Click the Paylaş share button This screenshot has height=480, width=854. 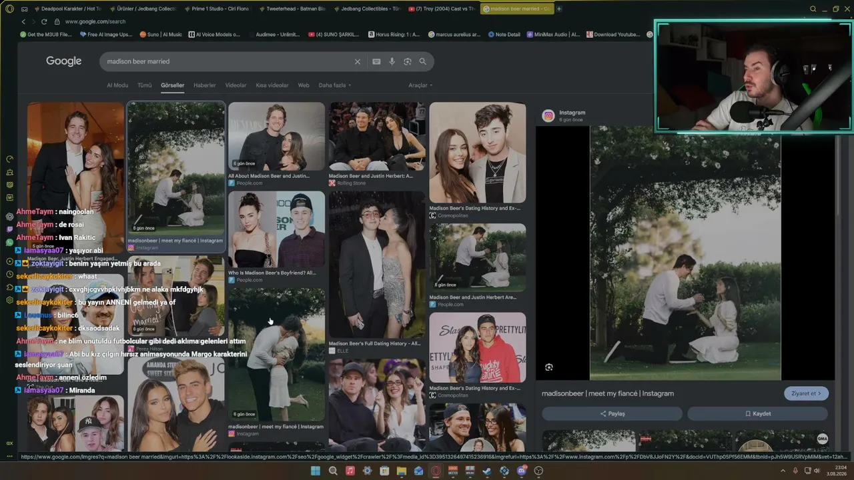click(x=612, y=414)
